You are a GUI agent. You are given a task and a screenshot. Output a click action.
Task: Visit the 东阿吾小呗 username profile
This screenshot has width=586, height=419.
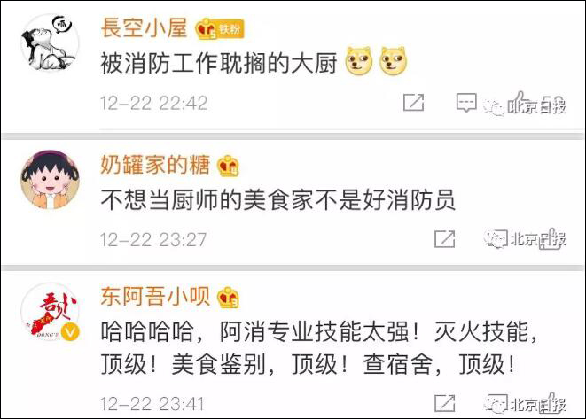click(155, 297)
